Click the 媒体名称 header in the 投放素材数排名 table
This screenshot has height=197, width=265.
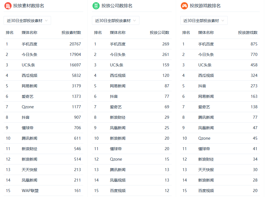click(30, 33)
